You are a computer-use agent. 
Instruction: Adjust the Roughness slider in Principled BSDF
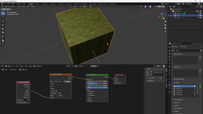click(97, 84)
